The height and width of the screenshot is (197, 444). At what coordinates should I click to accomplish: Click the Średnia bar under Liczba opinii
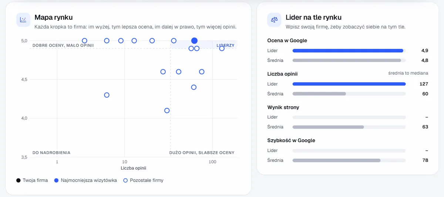coord(349,94)
